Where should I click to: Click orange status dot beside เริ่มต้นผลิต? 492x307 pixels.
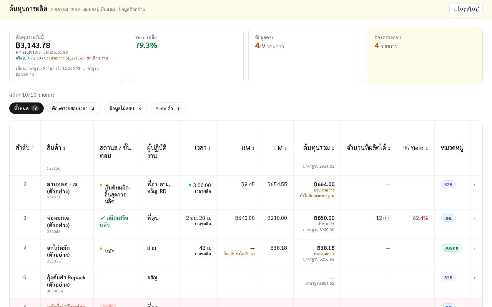point(101,185)
